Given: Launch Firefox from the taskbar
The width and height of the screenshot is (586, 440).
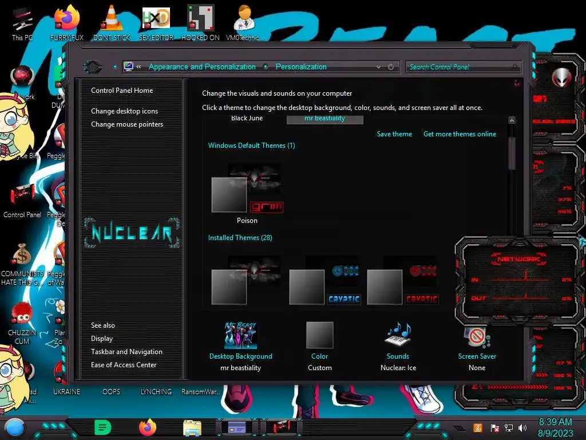Looking at the screenshot, I should (x=147, y=427).
